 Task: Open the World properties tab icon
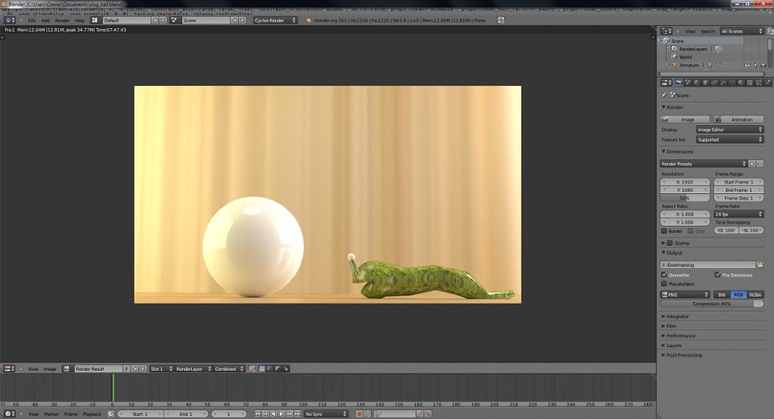pyautogui.click(x=696, y=83)
